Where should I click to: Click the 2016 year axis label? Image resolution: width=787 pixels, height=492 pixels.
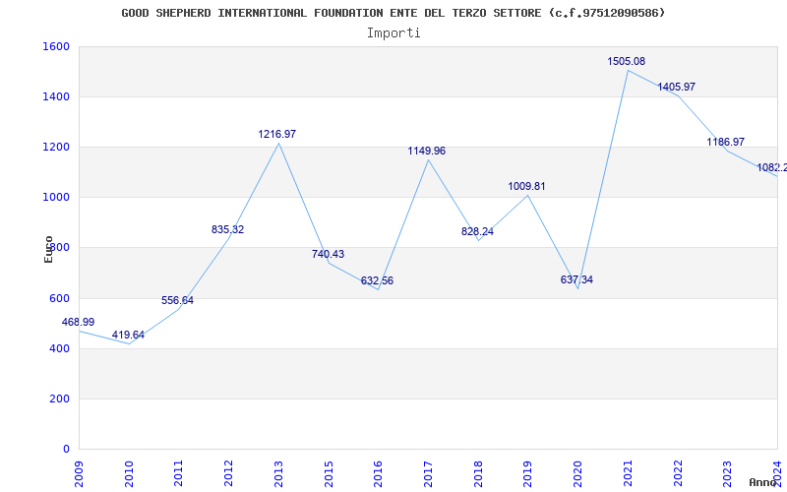(378, 474)
